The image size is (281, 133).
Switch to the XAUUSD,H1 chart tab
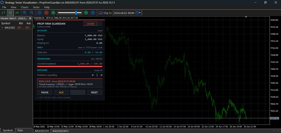42,131
